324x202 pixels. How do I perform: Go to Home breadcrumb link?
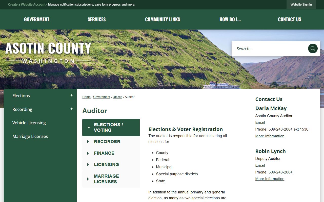tap(86, 97)
